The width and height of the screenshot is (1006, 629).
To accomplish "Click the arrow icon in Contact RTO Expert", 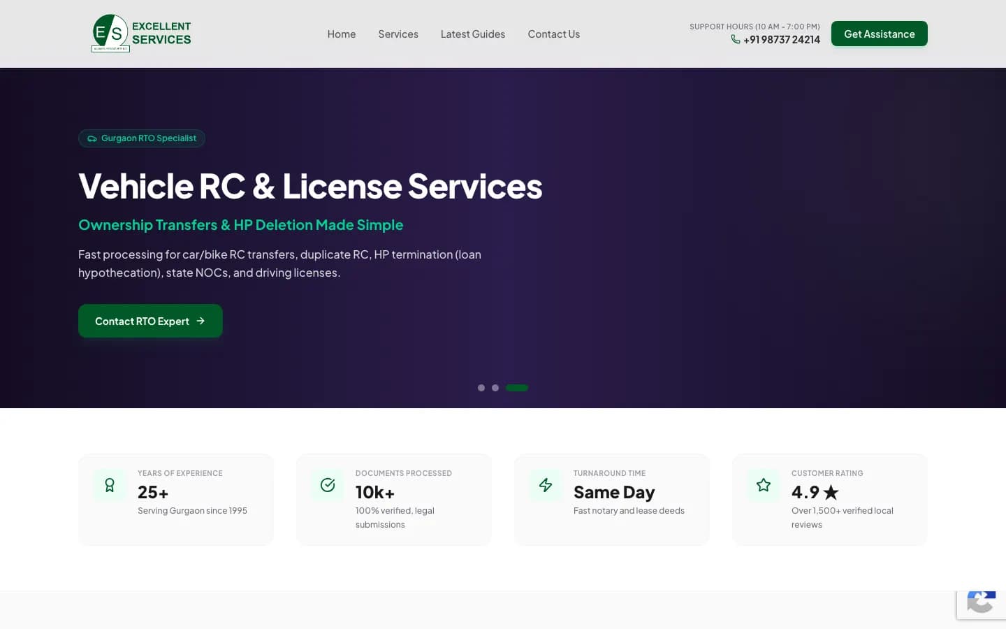I will [x=201, y=321].
